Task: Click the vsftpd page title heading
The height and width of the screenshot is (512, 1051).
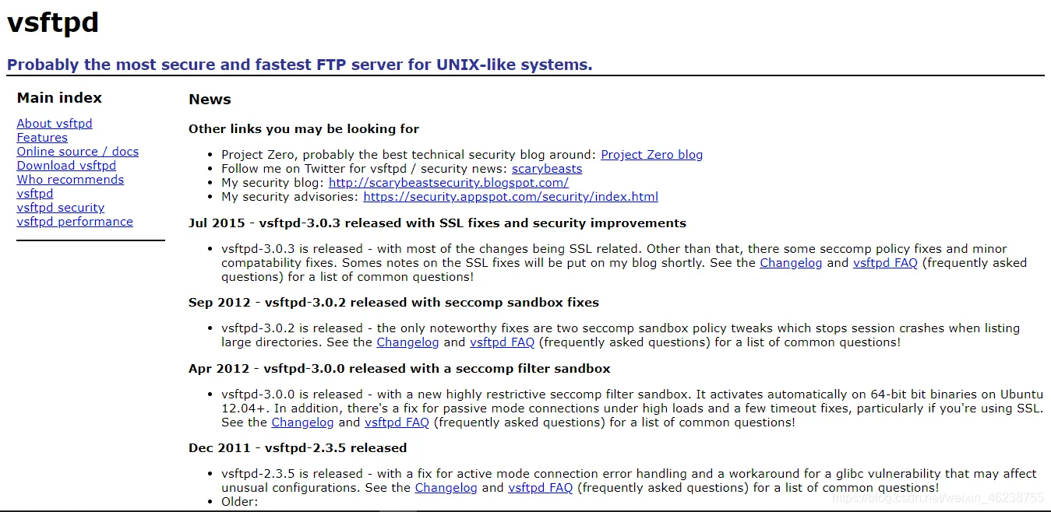Action: (53, 23)
